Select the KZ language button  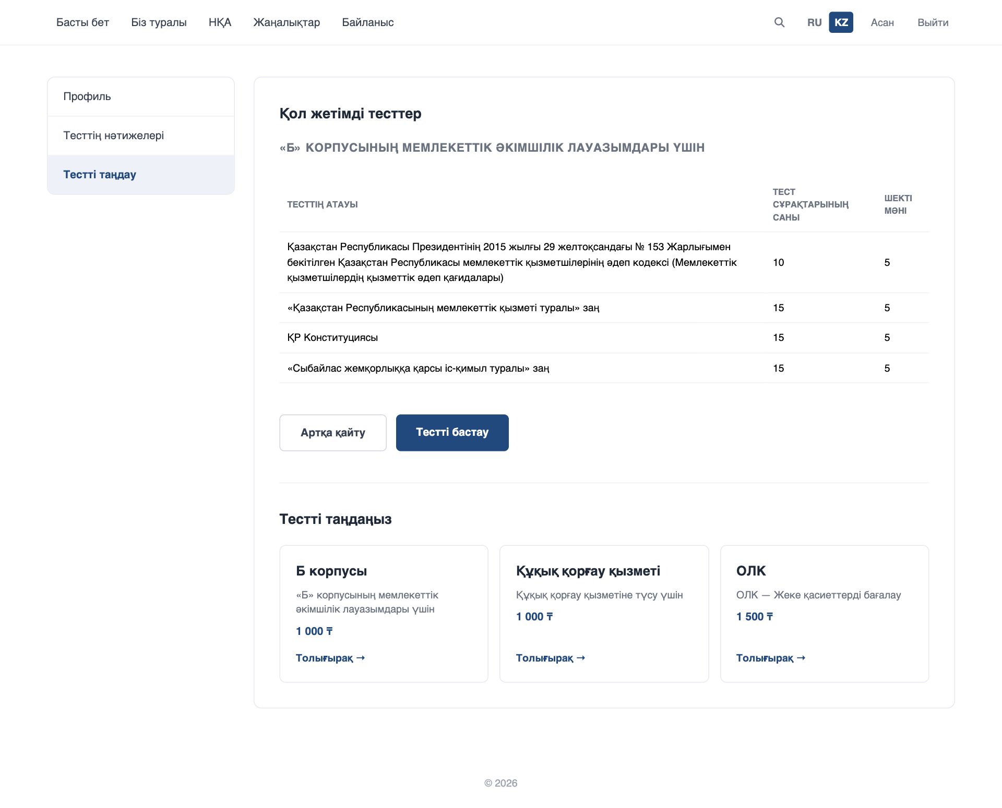[841, 22]
